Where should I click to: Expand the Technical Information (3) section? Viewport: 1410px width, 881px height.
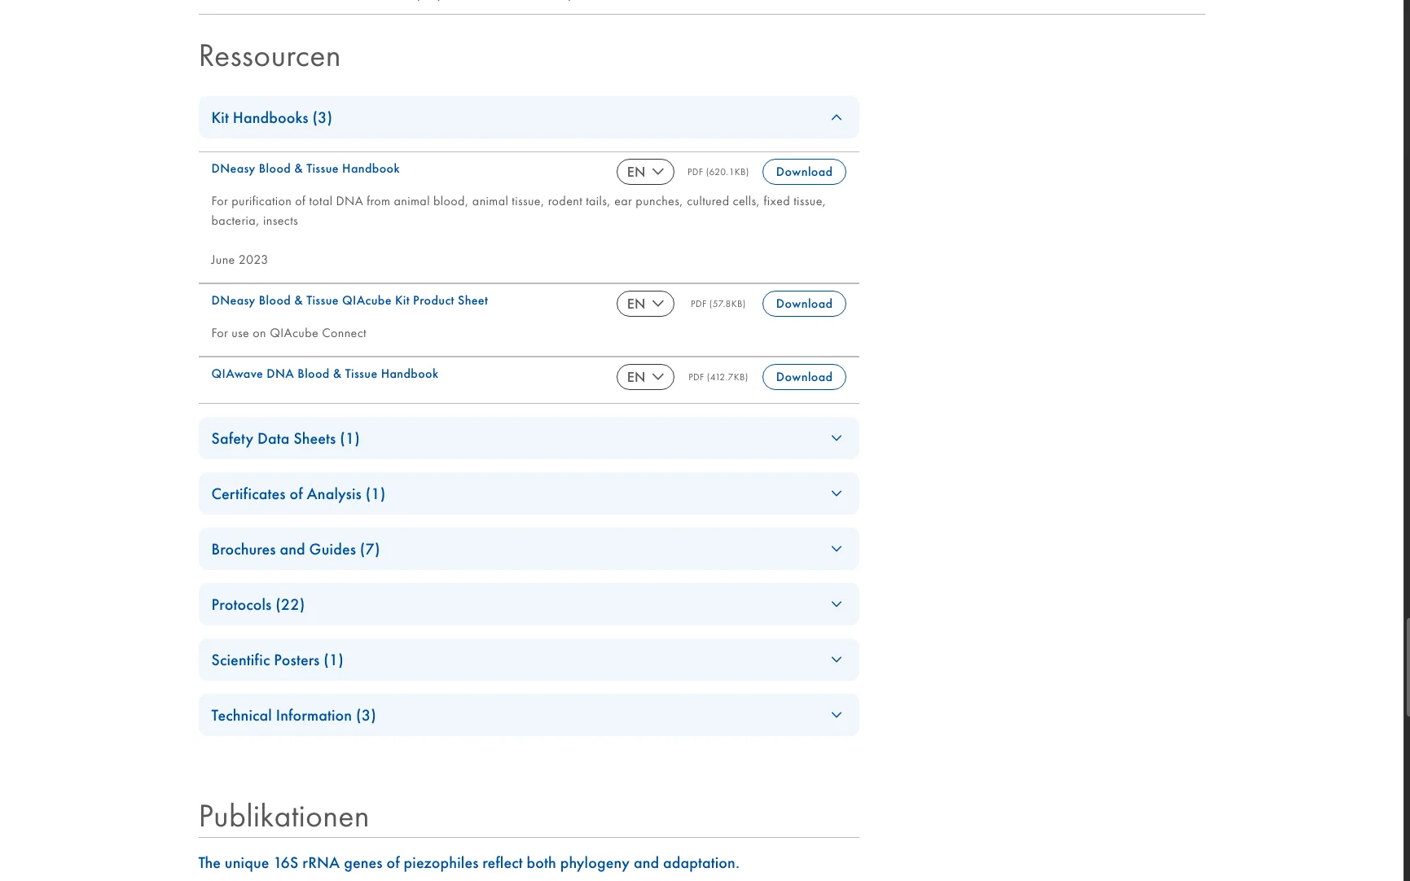(529, 715)
